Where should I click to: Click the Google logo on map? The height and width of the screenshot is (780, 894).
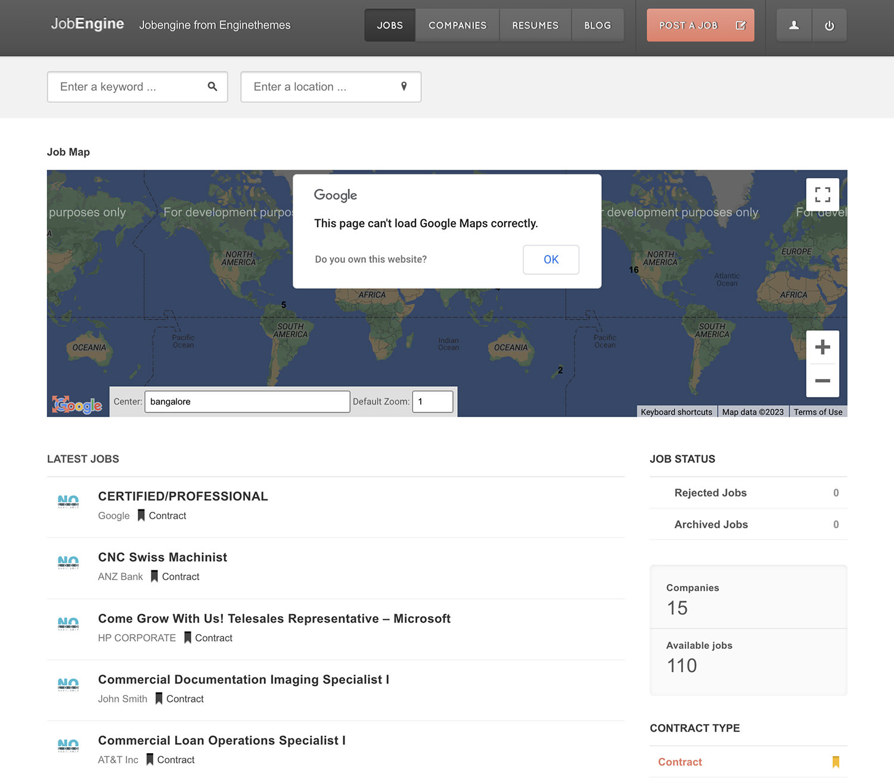coord(77,405)
